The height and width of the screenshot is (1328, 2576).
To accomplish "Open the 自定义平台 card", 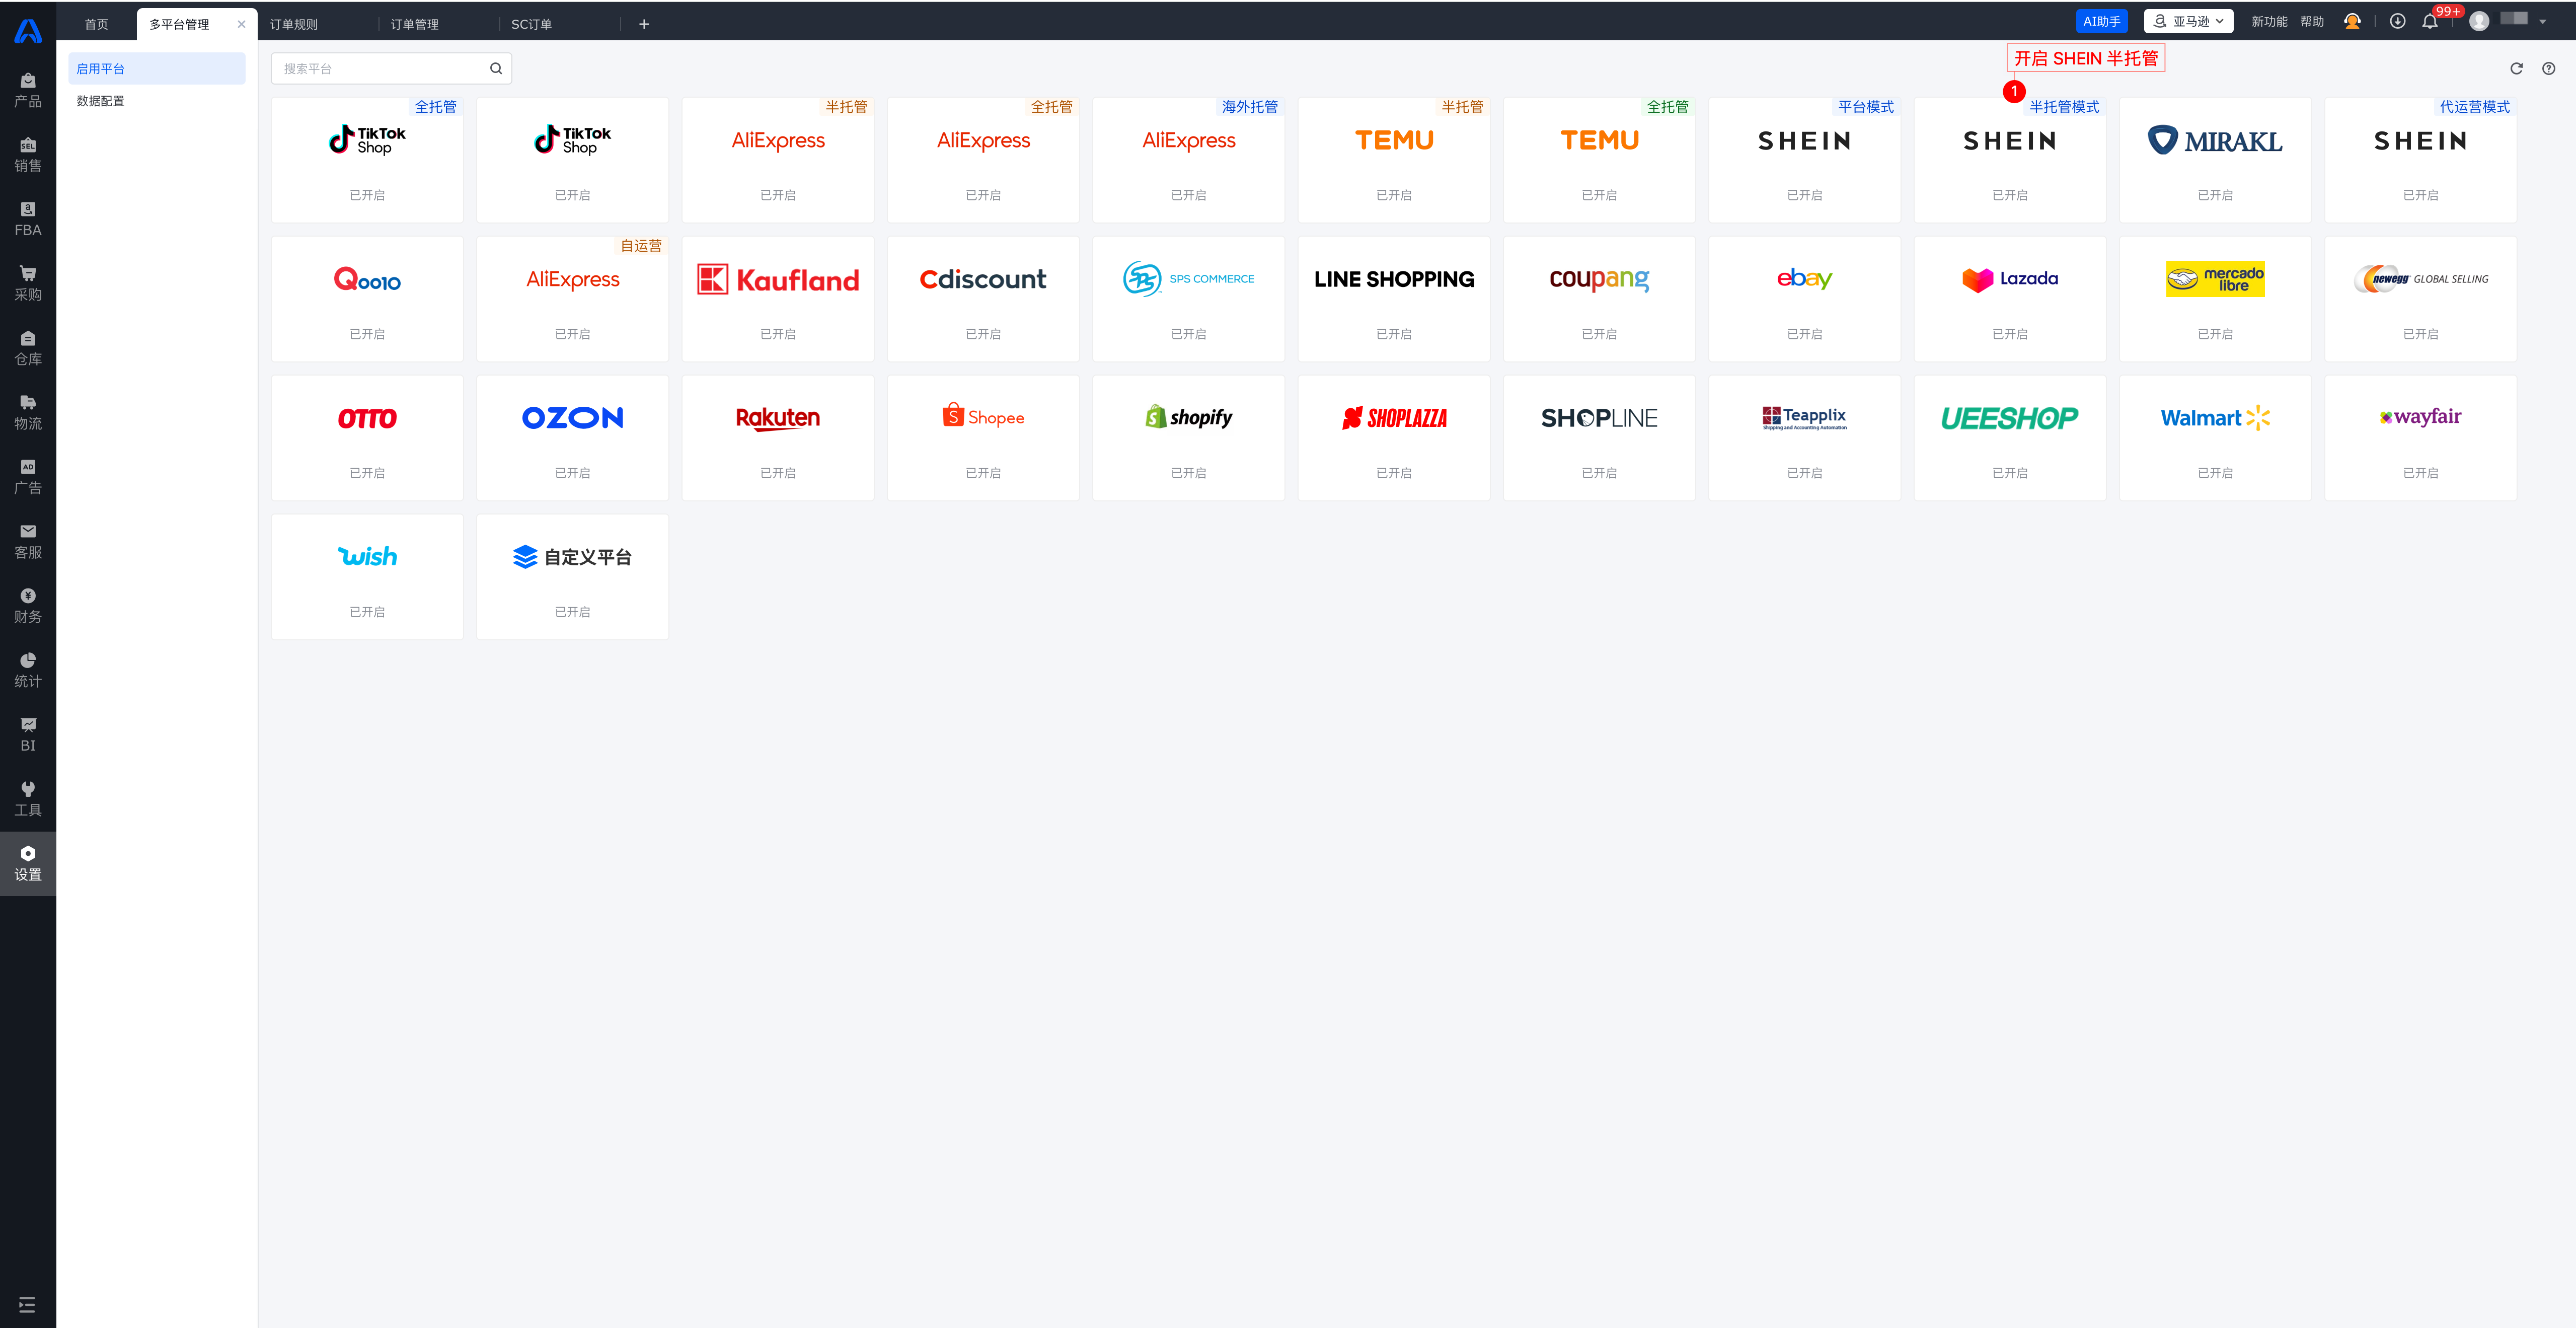I will 572,577.
